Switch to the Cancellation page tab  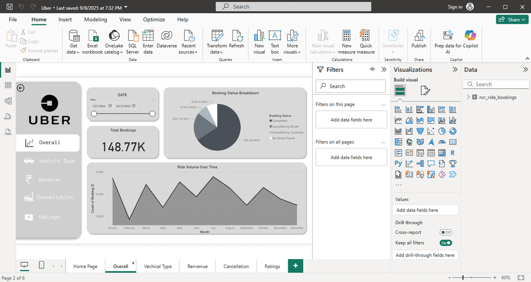pyautogui.click(x=236, y=266)
